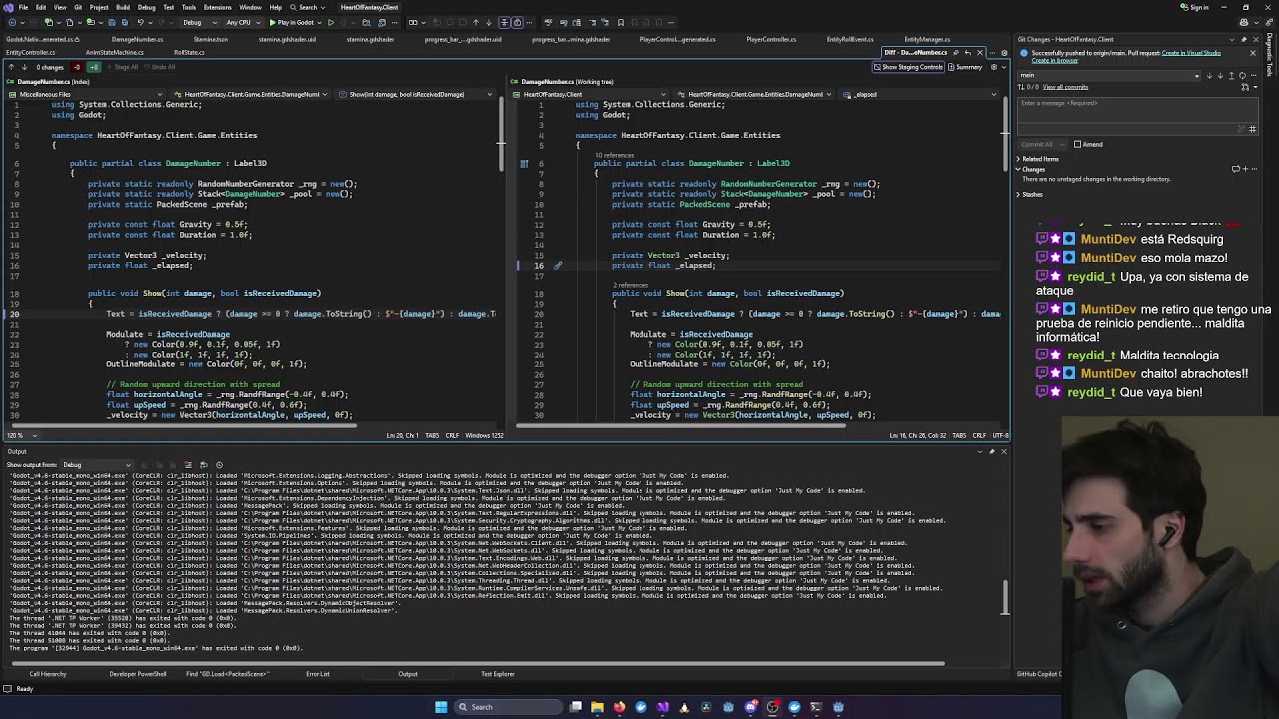Collapse the Changes section
Screen dimensions: 1279x719
click(x=1018, y=169)
